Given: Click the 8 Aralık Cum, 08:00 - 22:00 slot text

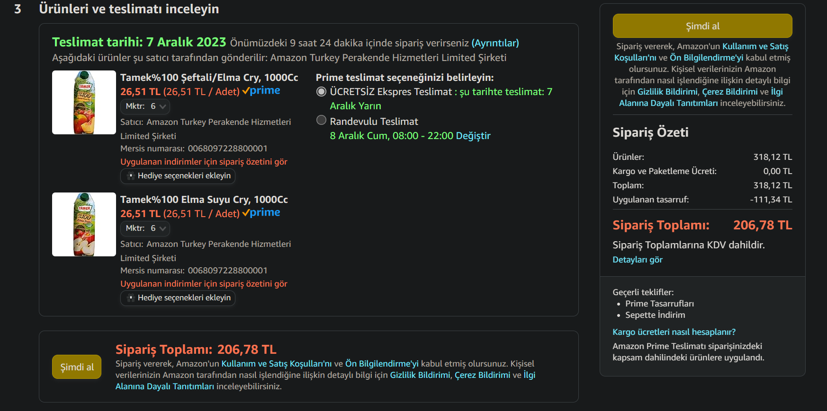Looking at the screenshot, I should coord(391,136).
